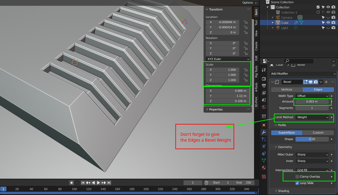Jump to the timeline start frame

(83, 183)
